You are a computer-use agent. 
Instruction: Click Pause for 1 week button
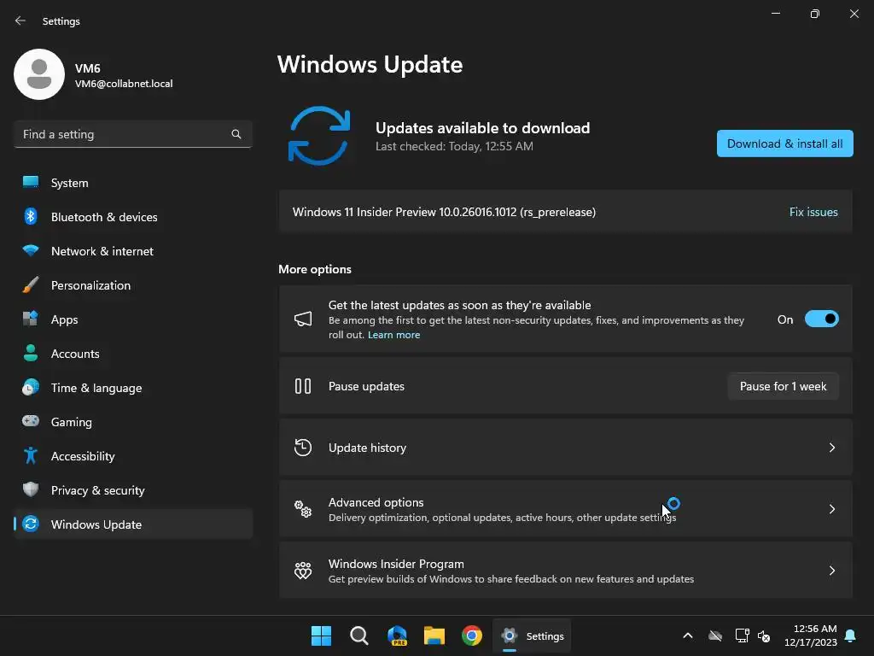(784, 386)
